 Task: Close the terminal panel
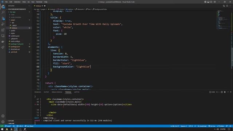pos(230,92)
